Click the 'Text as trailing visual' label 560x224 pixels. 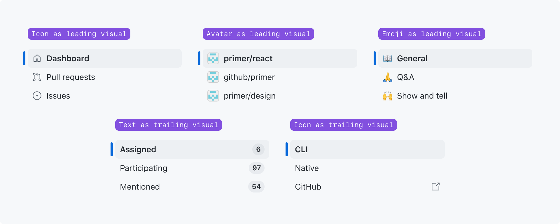point(169,125)
